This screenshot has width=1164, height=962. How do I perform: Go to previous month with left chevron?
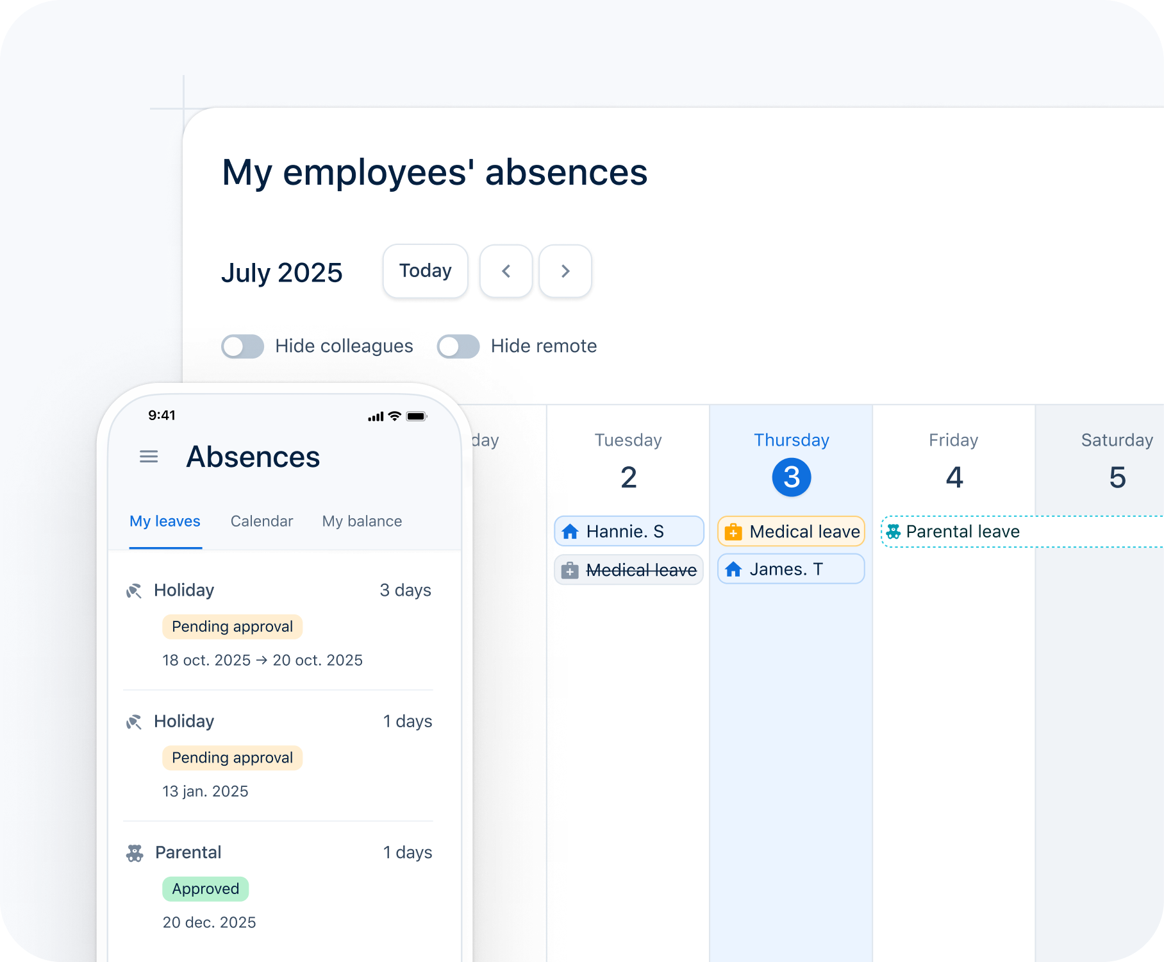[x=506, y=271]
